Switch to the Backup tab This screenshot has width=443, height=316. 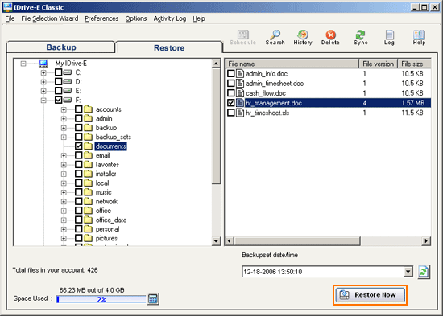click(61, 47)
